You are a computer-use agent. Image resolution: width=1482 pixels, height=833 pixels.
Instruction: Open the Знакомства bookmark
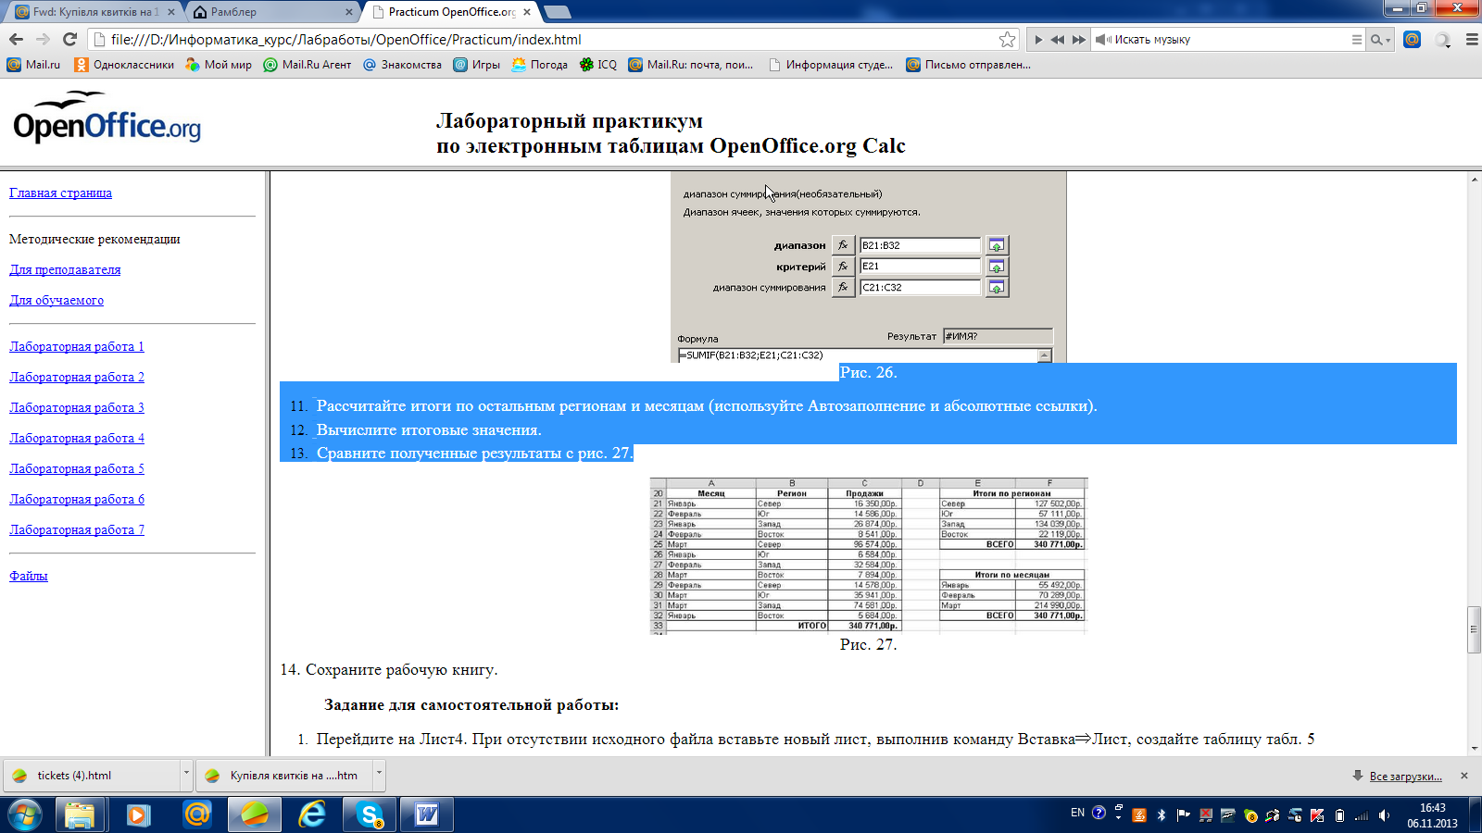click(402, 65)
